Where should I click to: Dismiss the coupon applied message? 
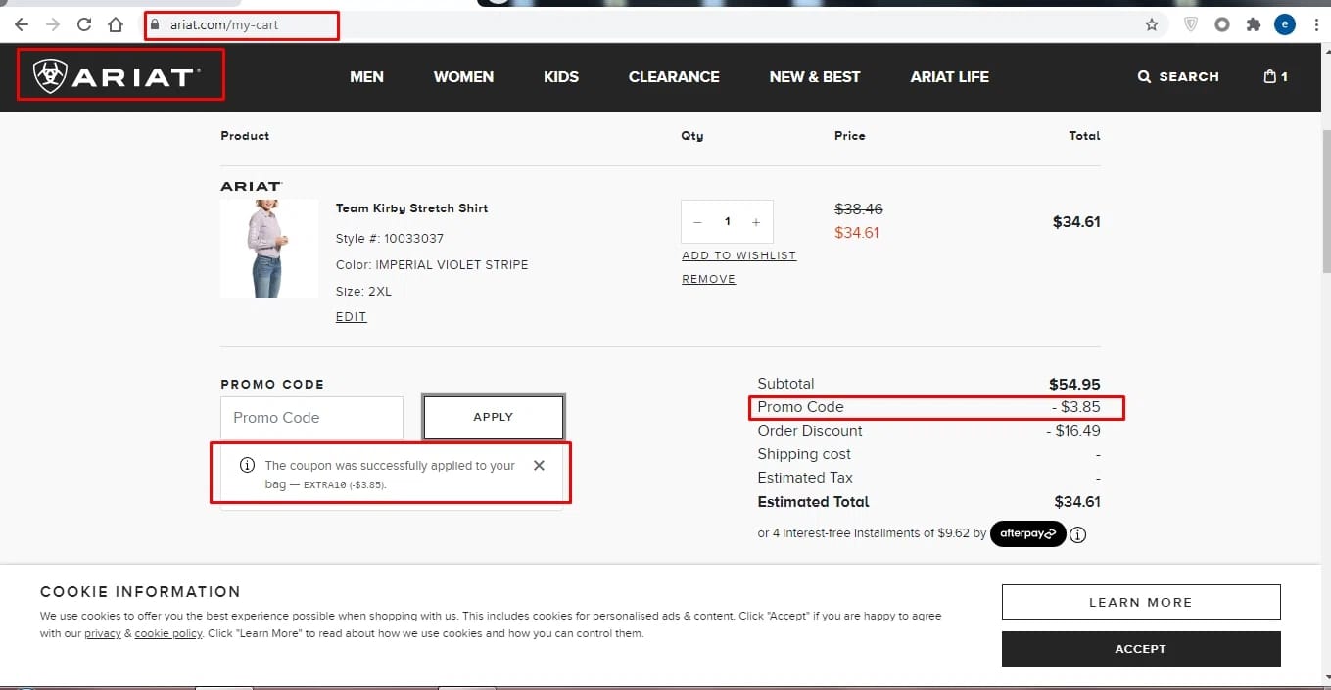tap(539, 466)
